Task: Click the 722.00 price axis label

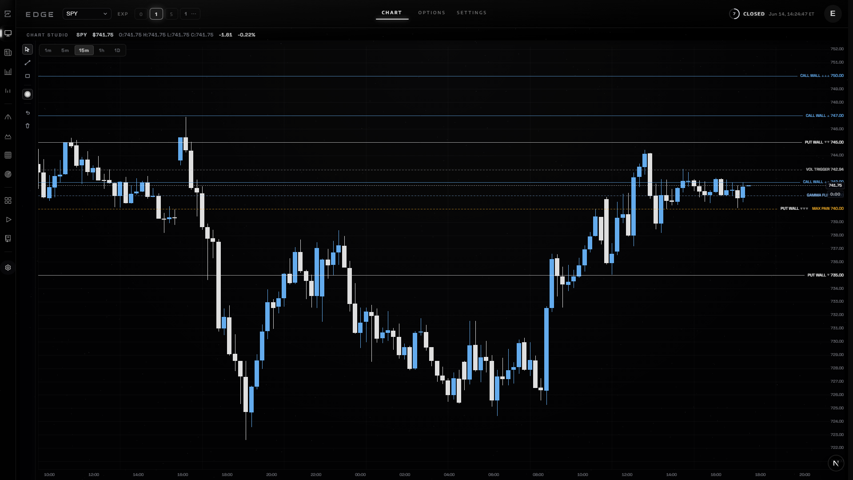Action: [837, 448]
